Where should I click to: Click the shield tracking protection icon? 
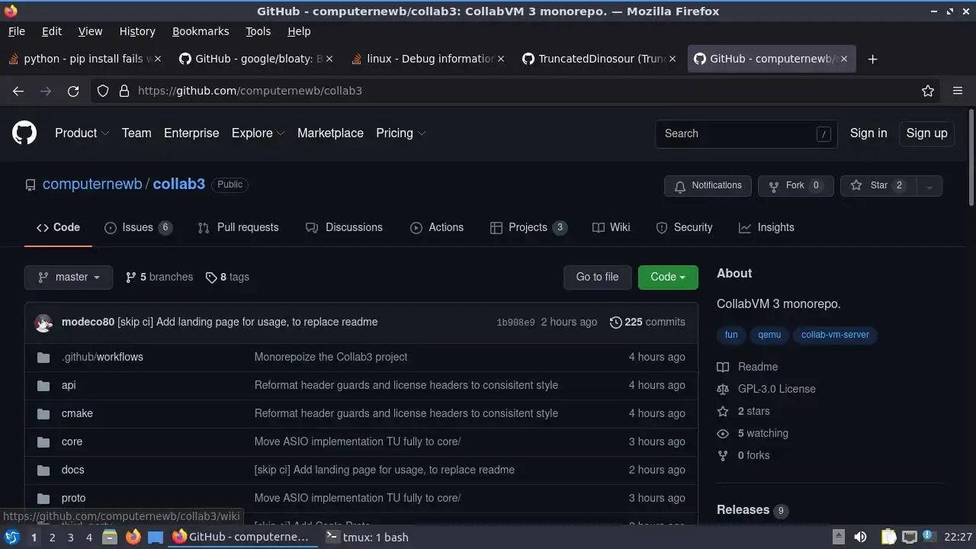click(x=103, y=91)
